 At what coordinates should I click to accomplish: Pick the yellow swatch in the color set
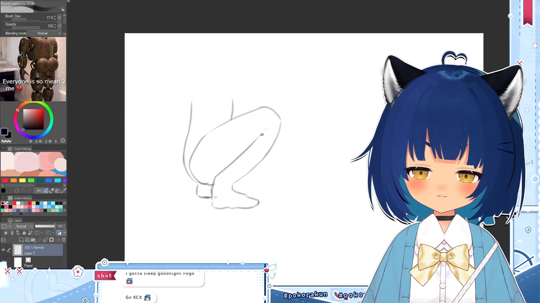[x=22, y=180]
